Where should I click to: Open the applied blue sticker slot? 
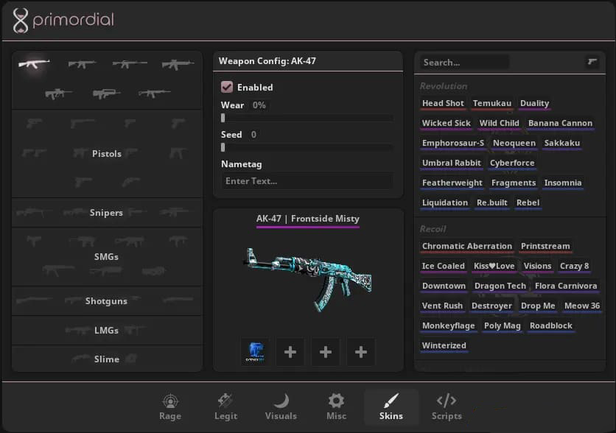(x=256, y=352)
